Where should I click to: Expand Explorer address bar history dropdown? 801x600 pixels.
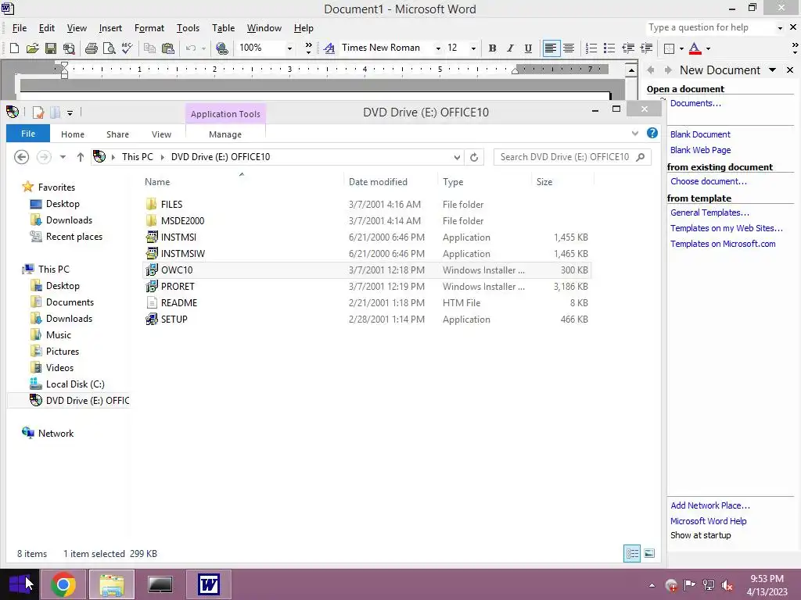(x=457, y=157)
